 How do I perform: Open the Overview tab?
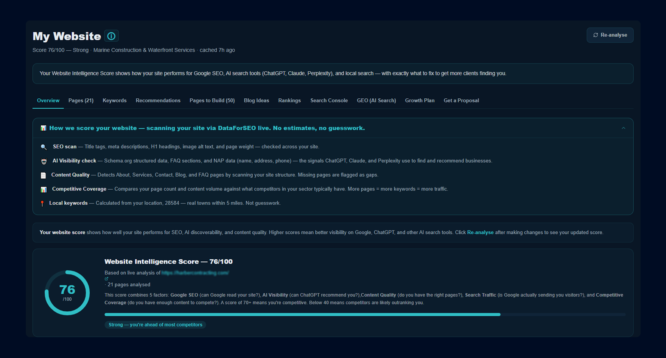pos(48,101)
